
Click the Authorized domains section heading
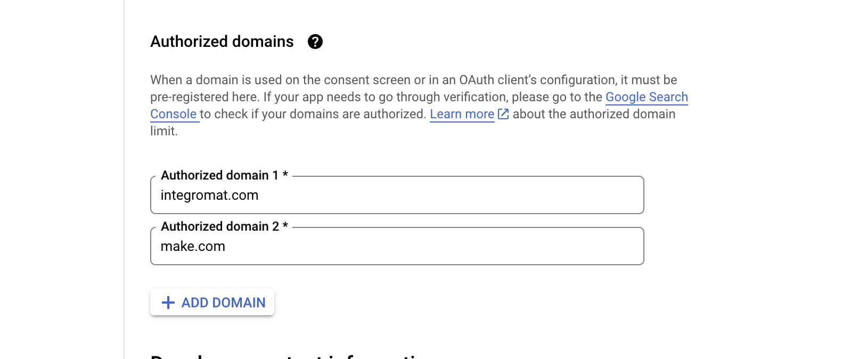click(x=222, y=42)
